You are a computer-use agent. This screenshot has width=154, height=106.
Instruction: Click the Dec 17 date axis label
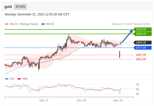44,100
